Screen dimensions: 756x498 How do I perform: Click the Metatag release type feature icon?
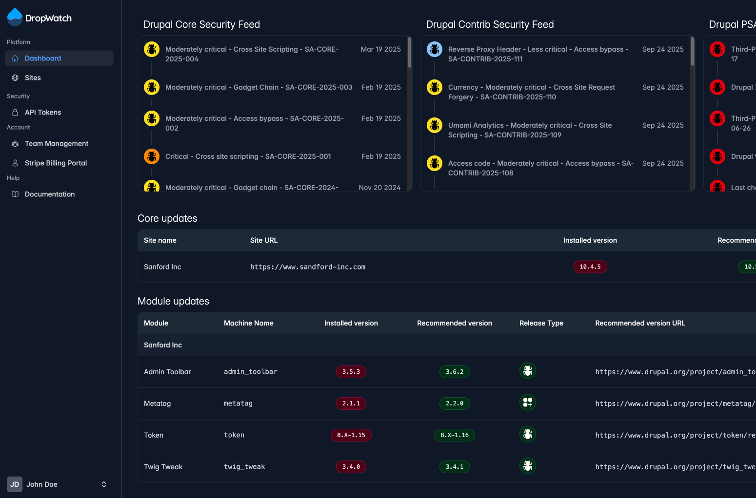click(x=528, y=402)
